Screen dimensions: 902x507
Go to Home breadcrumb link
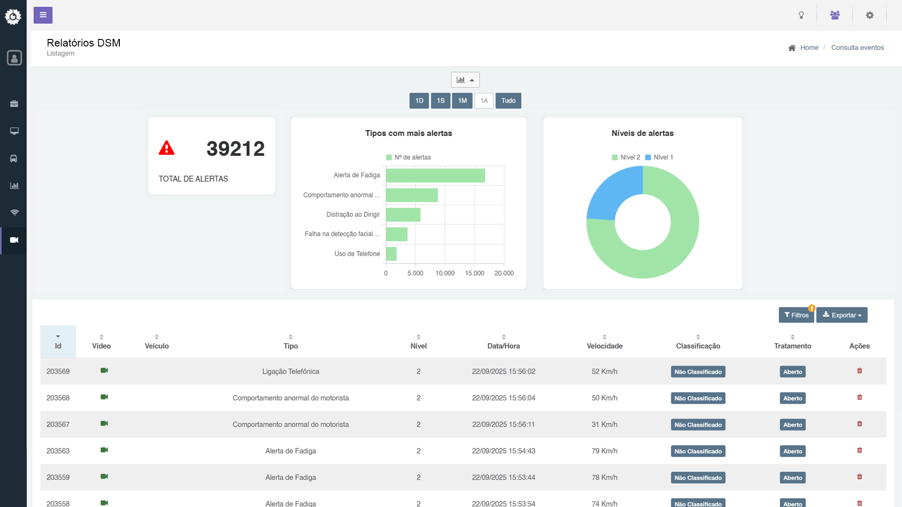pyautogui.click(x=809, y=47)
